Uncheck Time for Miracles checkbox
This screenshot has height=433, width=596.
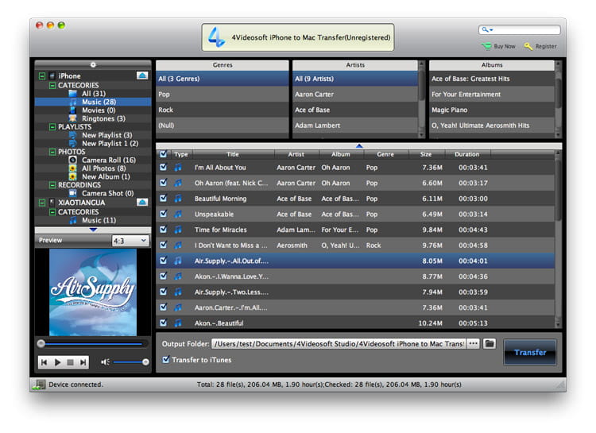point(164,230)
